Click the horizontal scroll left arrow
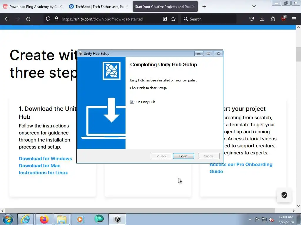301x225 pixels. (2, 211)
